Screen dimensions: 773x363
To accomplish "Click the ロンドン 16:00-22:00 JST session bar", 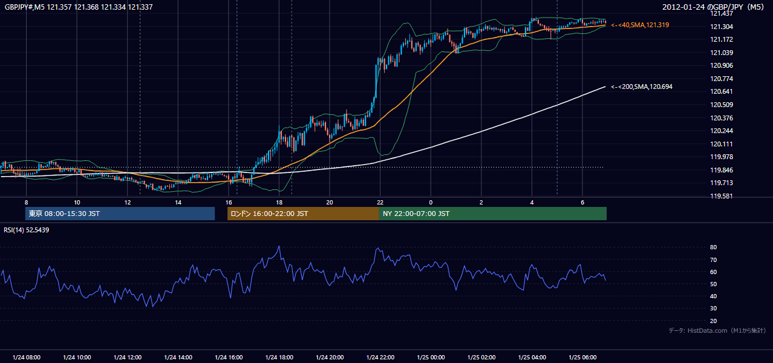I will [303, 214].
